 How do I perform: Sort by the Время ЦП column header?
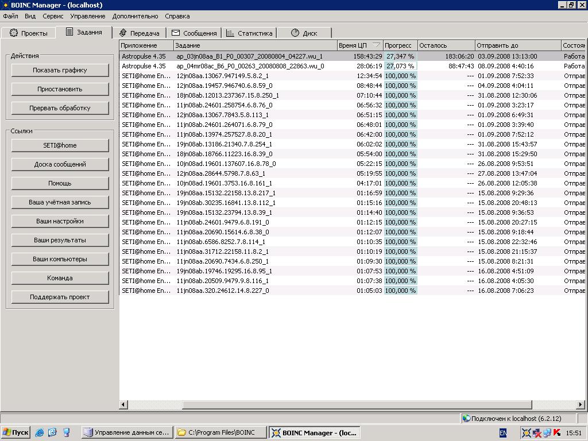[359, 45]
